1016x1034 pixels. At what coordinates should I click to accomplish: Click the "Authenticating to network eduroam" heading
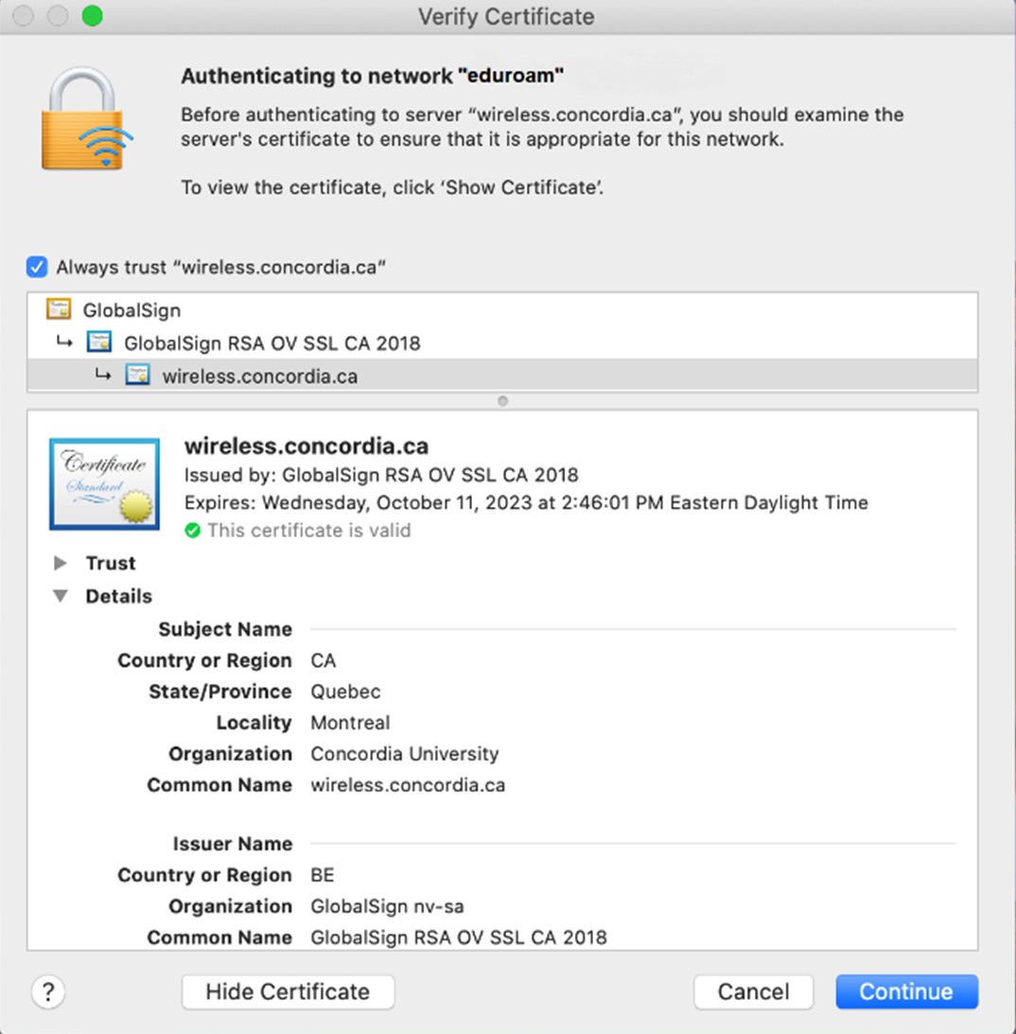point(373,76)
